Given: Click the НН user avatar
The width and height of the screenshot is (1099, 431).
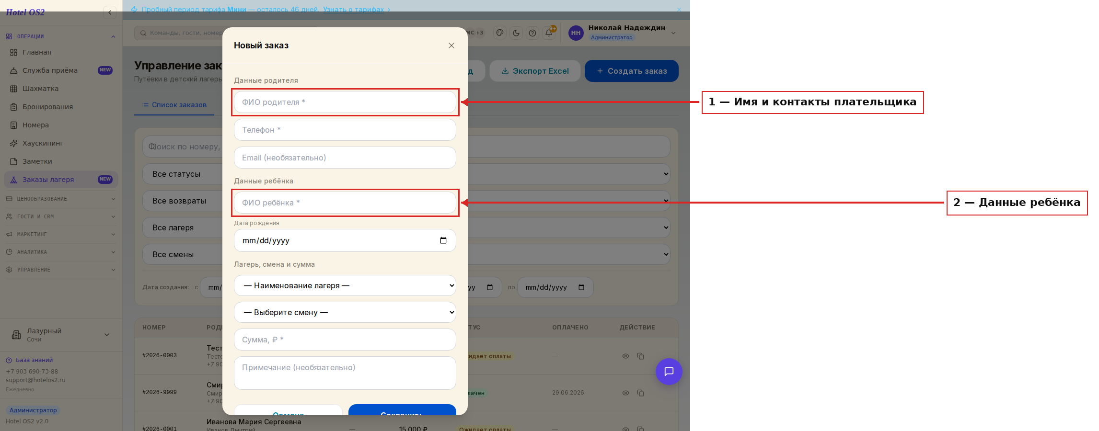Looking at the screenshot, I should coord(576,33).
